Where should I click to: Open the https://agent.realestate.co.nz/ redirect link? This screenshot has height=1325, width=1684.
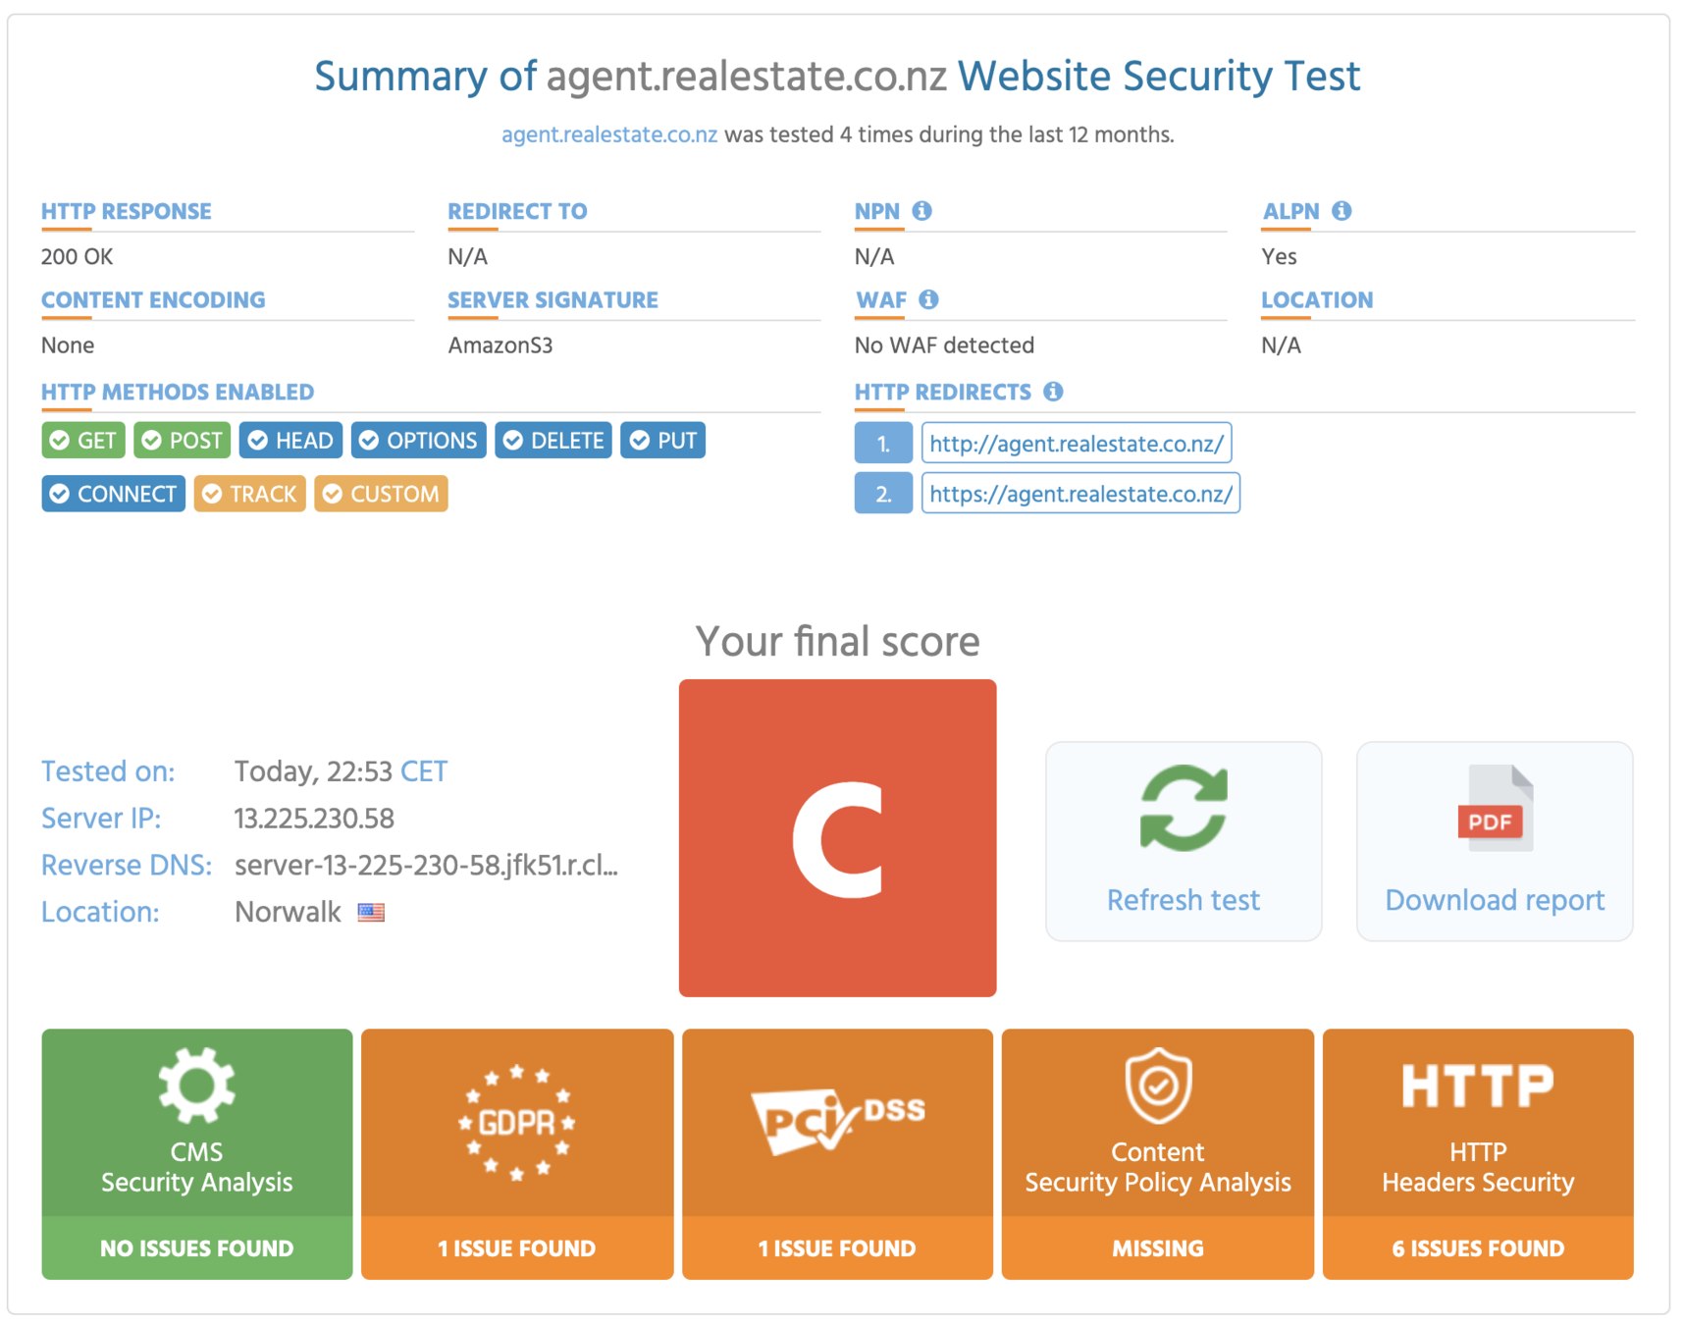(1080, 494)
